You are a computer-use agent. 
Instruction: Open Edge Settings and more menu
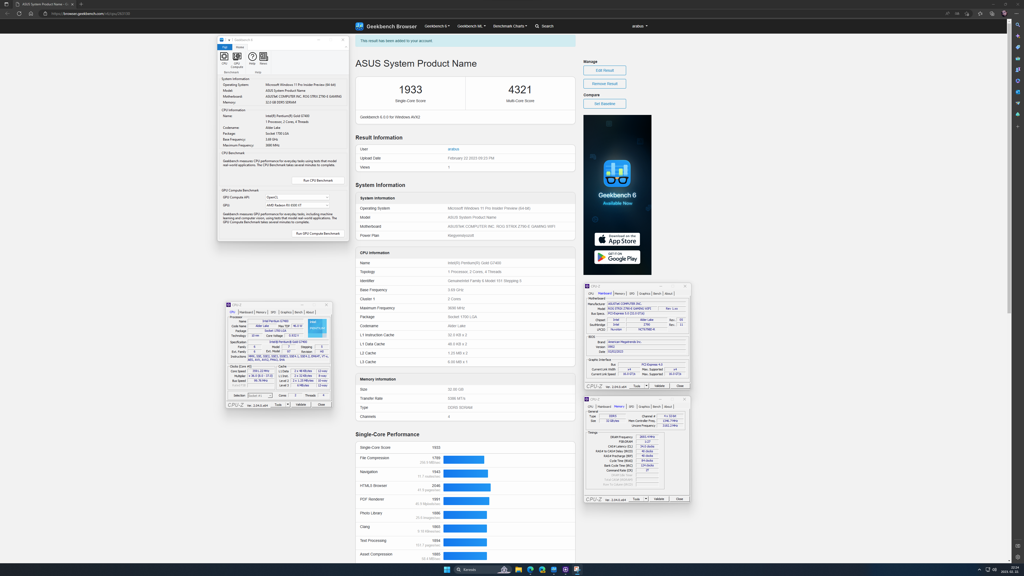tap(1017, 14)
